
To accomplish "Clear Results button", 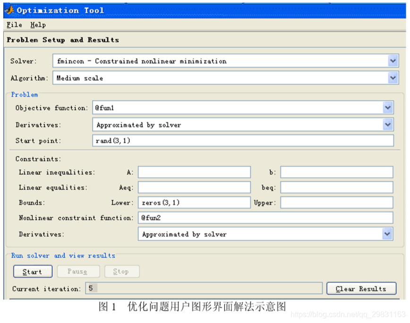I will 361,289.
